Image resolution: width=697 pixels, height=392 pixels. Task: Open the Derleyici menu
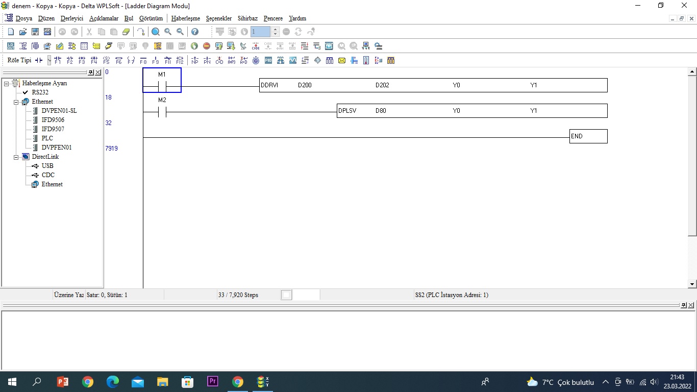[71, 18]
